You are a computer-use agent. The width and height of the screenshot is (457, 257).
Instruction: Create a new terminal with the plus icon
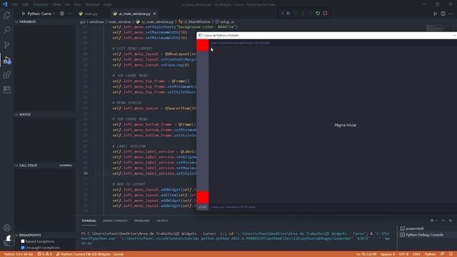431,221
